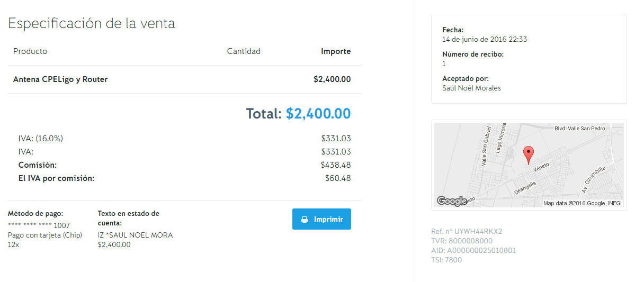This screenshot has height=282, width=635.
Task: Click the Cantidad column header
Action: click(x=244, y=51)
